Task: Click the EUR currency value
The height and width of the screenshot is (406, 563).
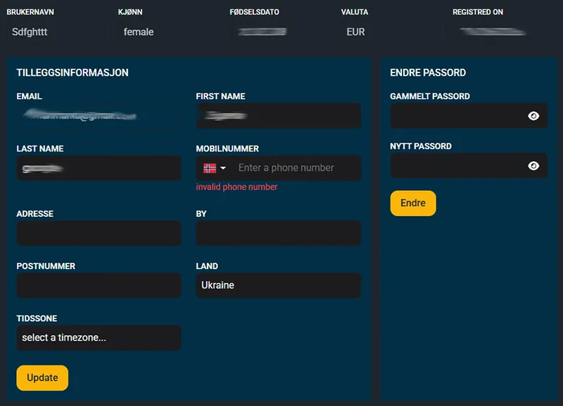Action: pos(355,32)
